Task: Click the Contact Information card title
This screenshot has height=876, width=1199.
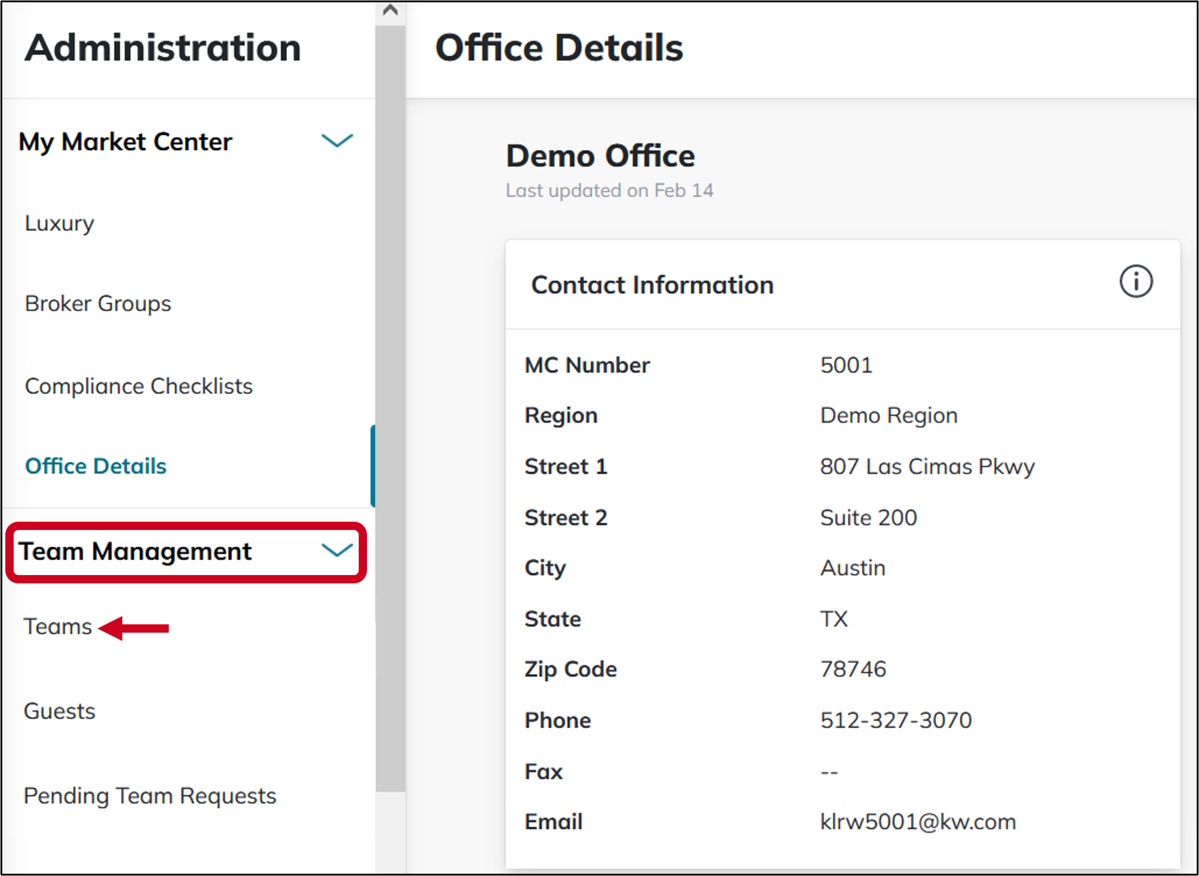Action: point(652,285)
